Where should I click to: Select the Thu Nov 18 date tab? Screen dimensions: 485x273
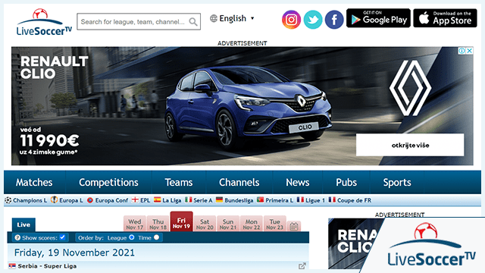click(158, 224)
